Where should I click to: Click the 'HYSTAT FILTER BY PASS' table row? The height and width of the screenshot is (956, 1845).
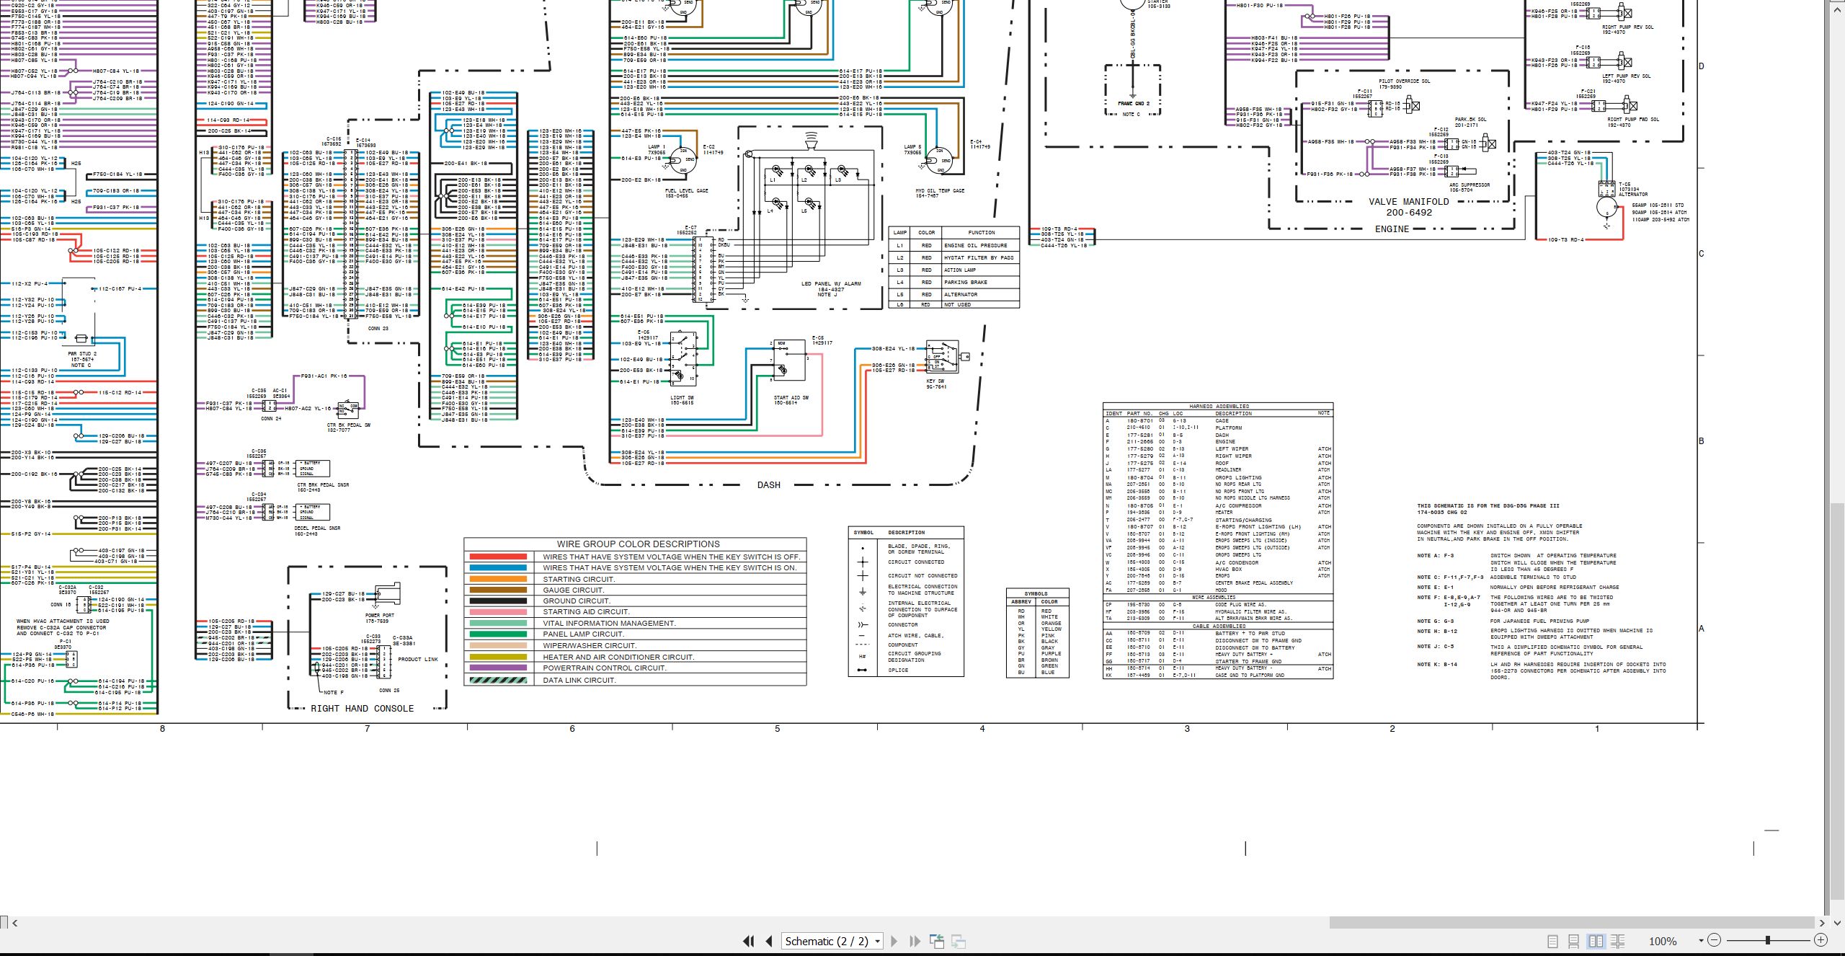pyautogui.click(x=953, y=257)
